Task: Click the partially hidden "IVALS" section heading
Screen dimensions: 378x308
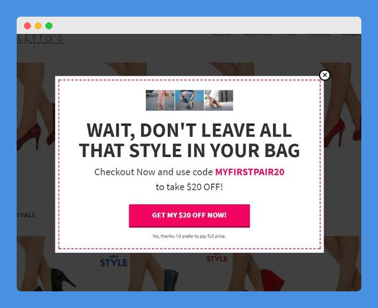Action: click(26, 215)
